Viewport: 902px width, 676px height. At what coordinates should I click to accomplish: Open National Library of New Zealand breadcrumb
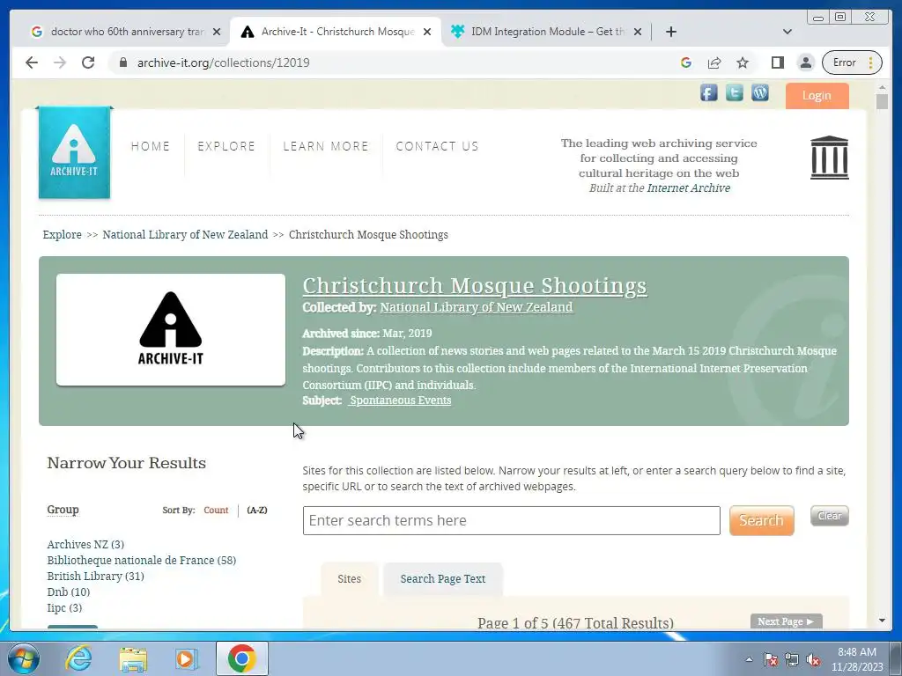(x=185, y=234)
